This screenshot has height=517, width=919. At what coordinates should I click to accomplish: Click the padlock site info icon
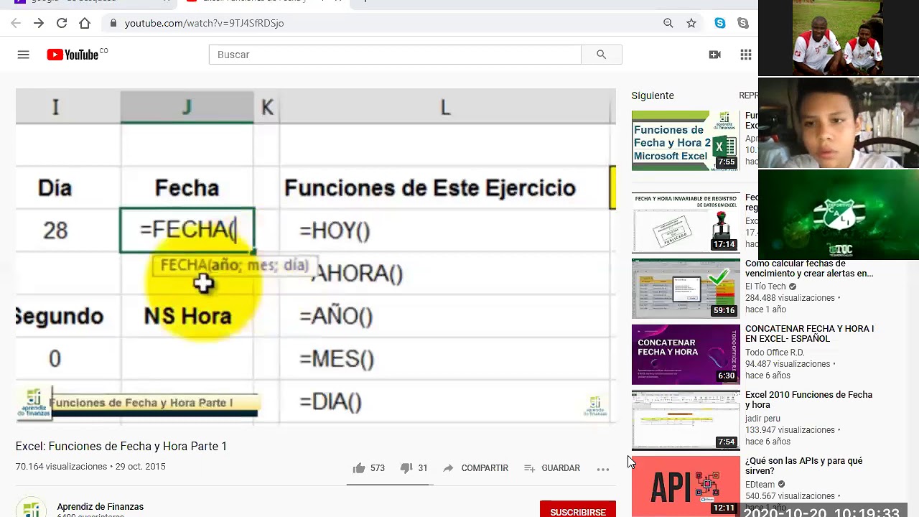pos(113,23)
